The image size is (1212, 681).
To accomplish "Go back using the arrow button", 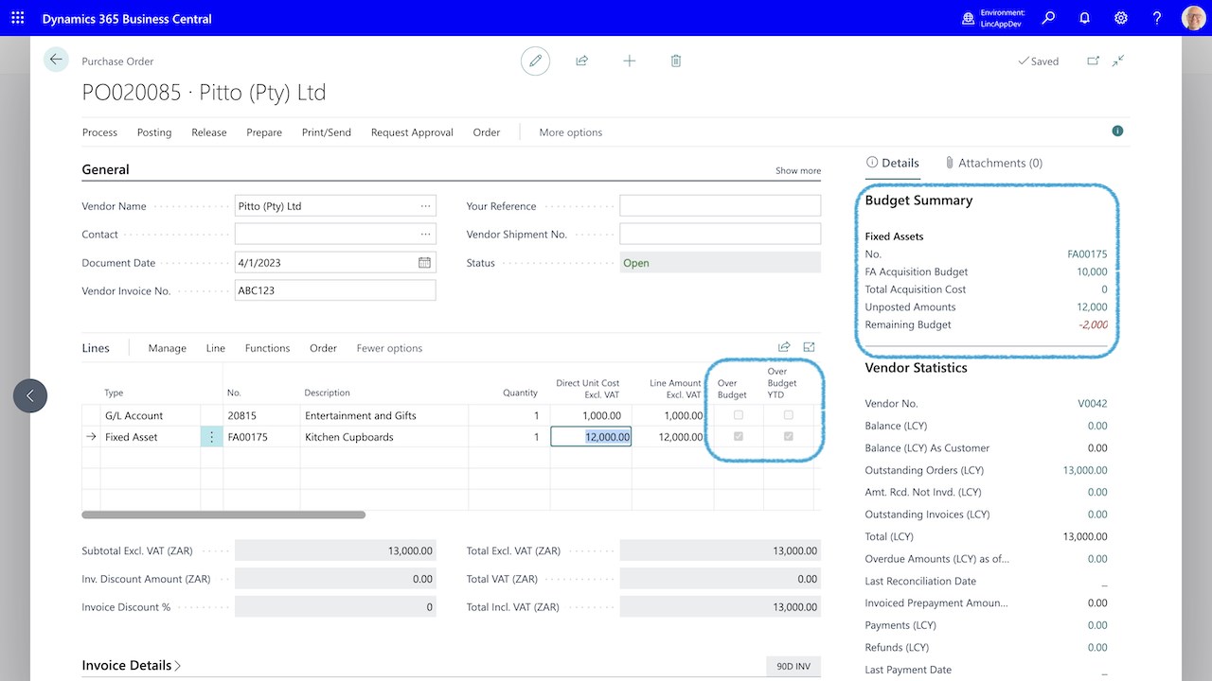I will (x=56, y=60).
